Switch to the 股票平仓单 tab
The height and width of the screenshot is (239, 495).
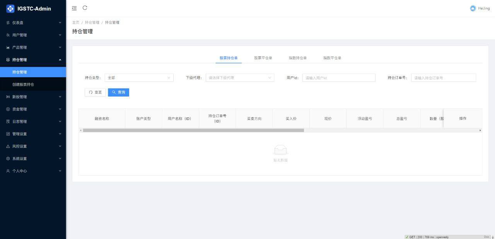(263, 58)
